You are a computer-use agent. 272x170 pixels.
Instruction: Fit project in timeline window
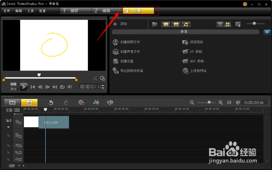(229, 103)
